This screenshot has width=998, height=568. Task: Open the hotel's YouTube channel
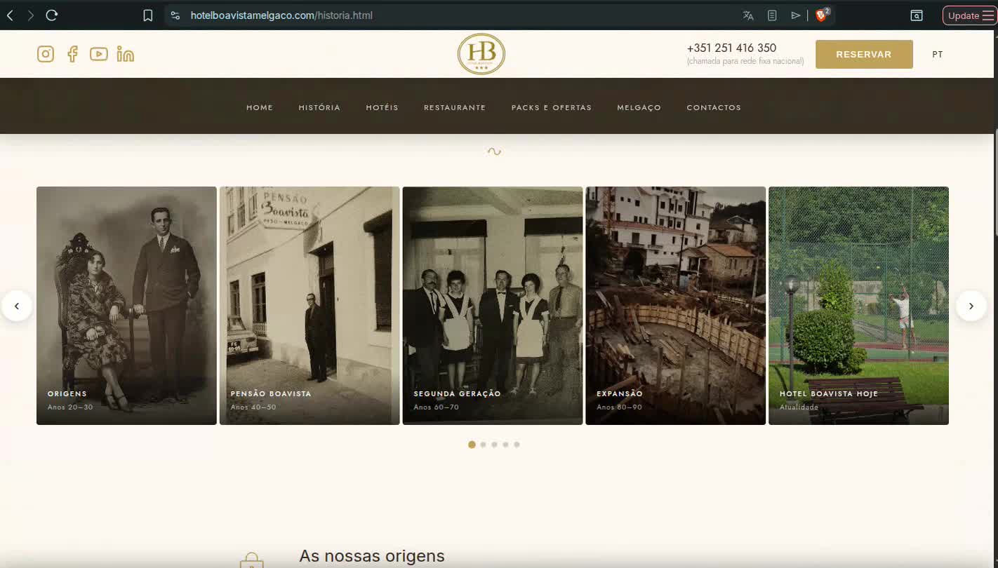coord(99,54)
